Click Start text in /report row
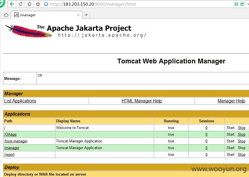 [x=230, y=154]
